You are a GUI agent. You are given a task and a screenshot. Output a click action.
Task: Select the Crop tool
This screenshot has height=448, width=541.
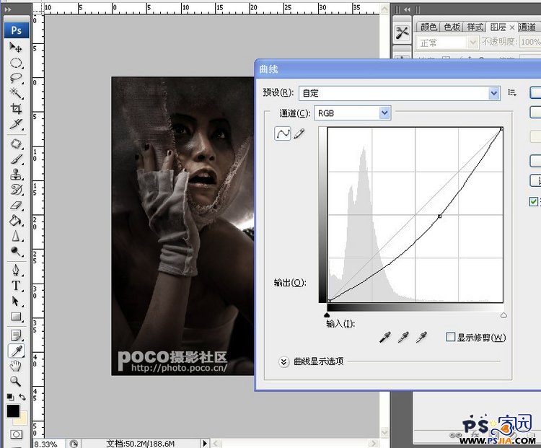16,110
